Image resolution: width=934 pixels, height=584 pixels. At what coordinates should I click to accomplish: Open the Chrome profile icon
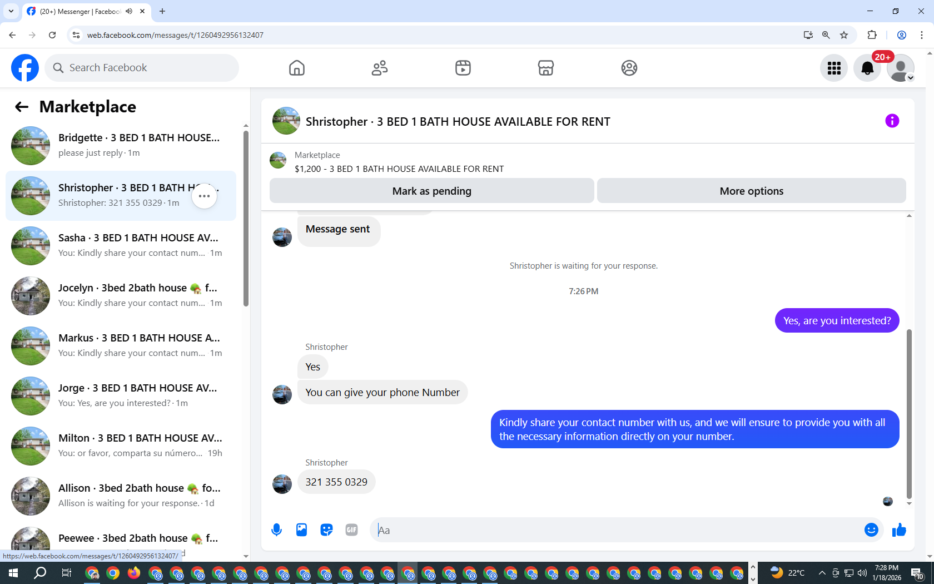[902, 35]
